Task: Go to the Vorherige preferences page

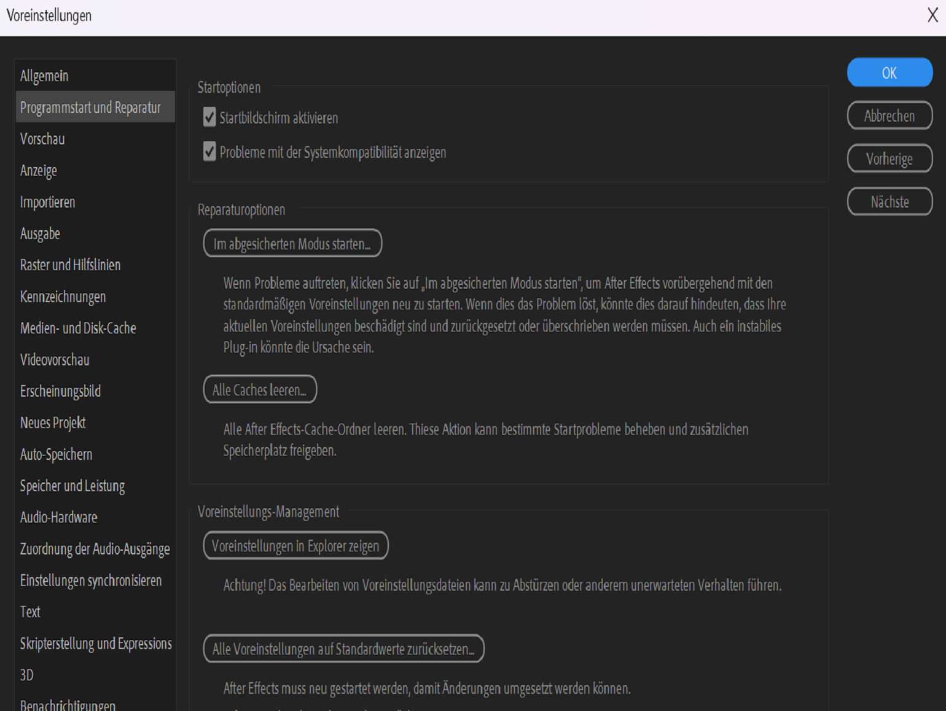Action: [889, 158]
